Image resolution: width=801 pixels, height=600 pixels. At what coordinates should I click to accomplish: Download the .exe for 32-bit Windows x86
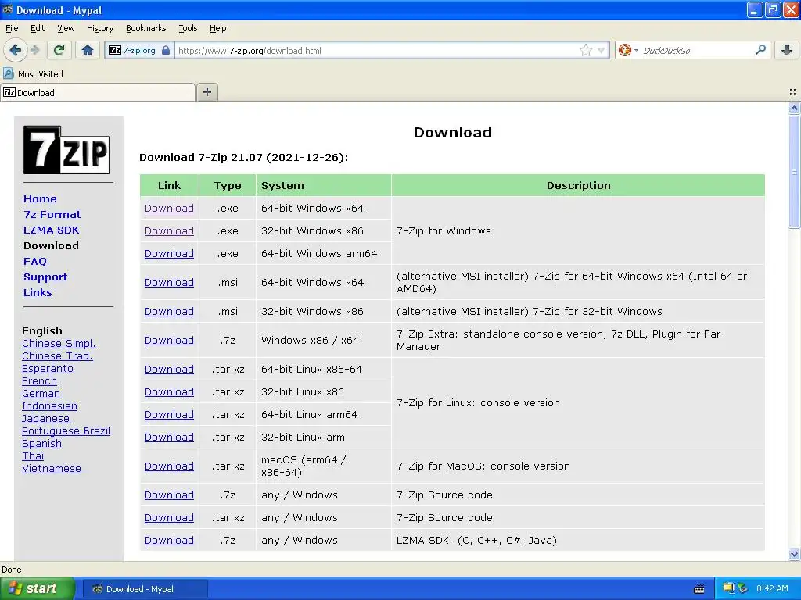(x=169, y=230)
